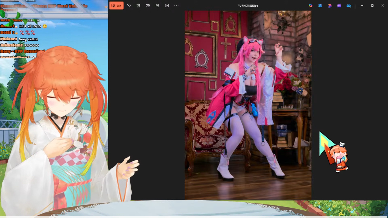Viewport: 388px width, 218px height.
Task: Open the Print dialog via printer icon
Action: [x=148, y=5]
